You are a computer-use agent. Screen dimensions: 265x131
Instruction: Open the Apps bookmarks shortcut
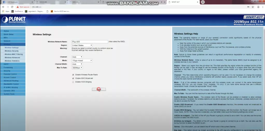coord(6,11)
